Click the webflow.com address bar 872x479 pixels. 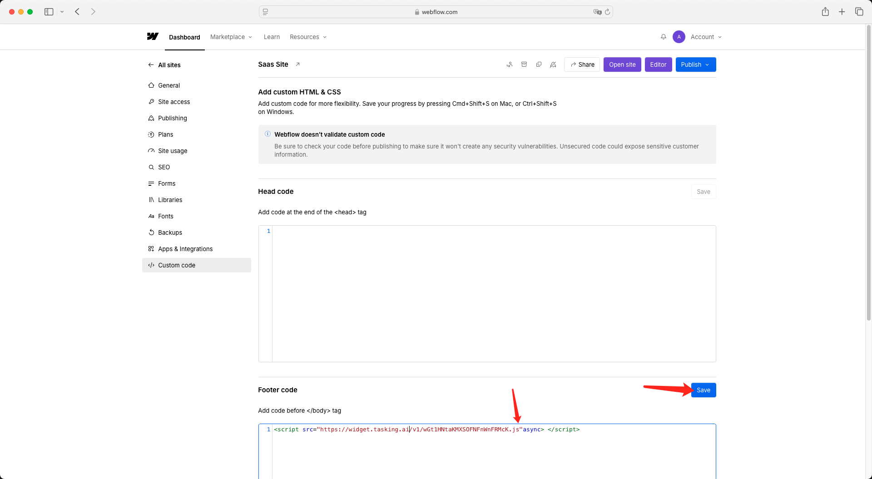coord(436,12)
